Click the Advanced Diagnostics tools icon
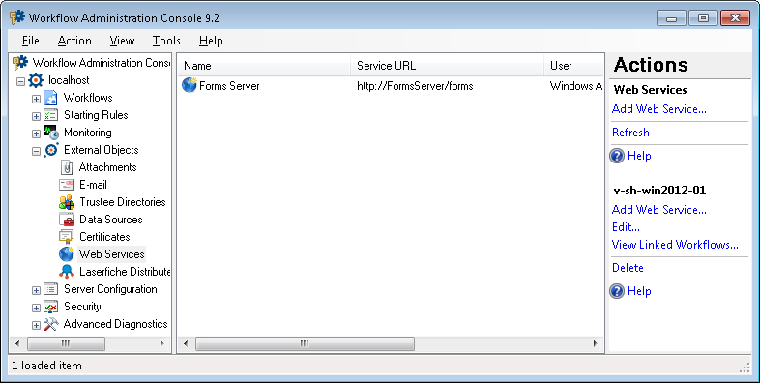This screenshot has height=383, width=760. 51,324
